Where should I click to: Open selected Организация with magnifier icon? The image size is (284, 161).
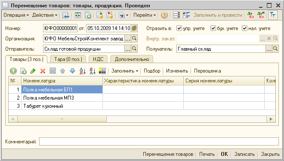[134, 39]
